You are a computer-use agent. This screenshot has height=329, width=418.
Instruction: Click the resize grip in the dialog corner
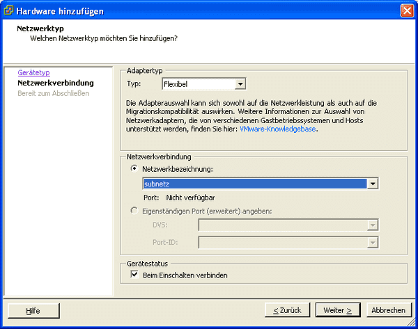[411, 322]
